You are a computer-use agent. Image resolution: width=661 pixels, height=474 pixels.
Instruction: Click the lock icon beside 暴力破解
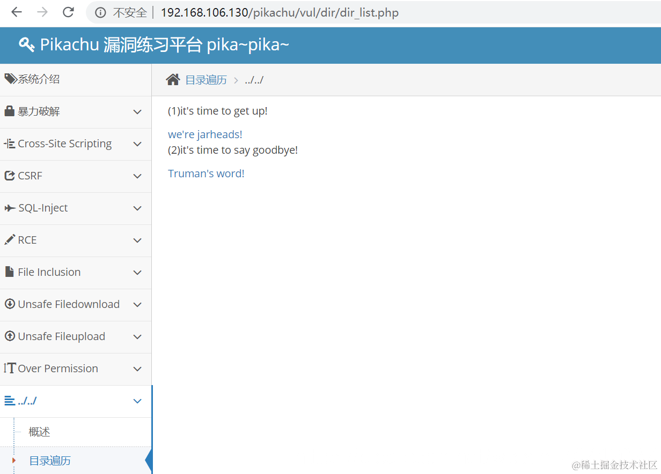9,111
